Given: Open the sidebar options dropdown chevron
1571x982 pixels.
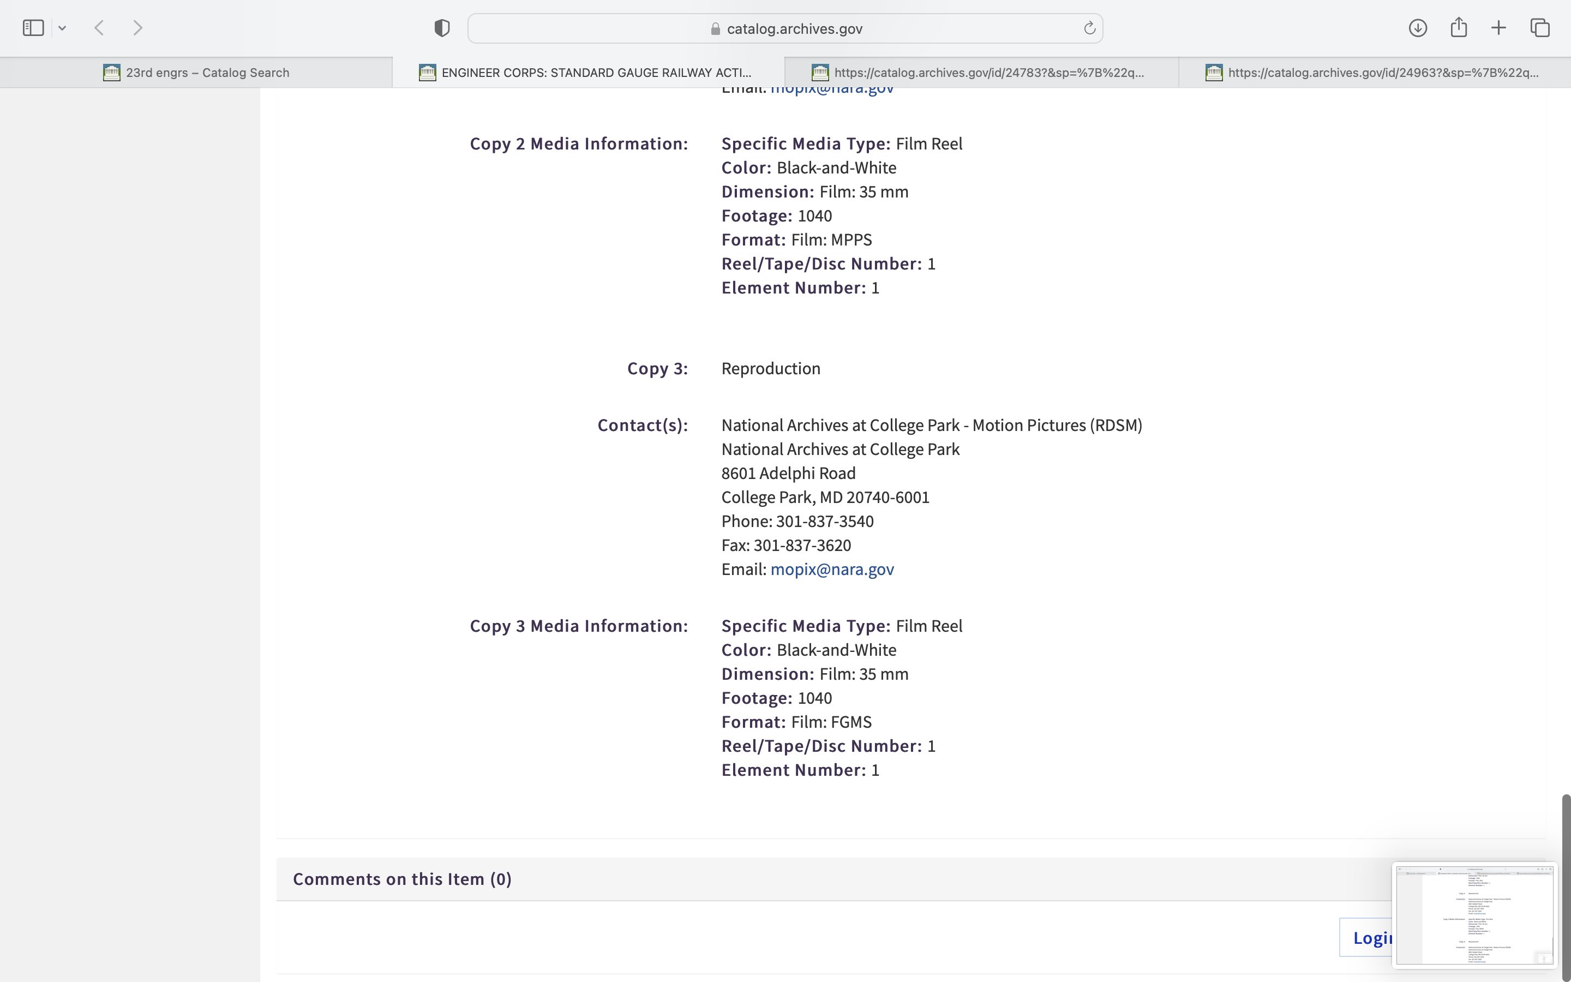Looking at the screenshot, I should click(62, 28).
